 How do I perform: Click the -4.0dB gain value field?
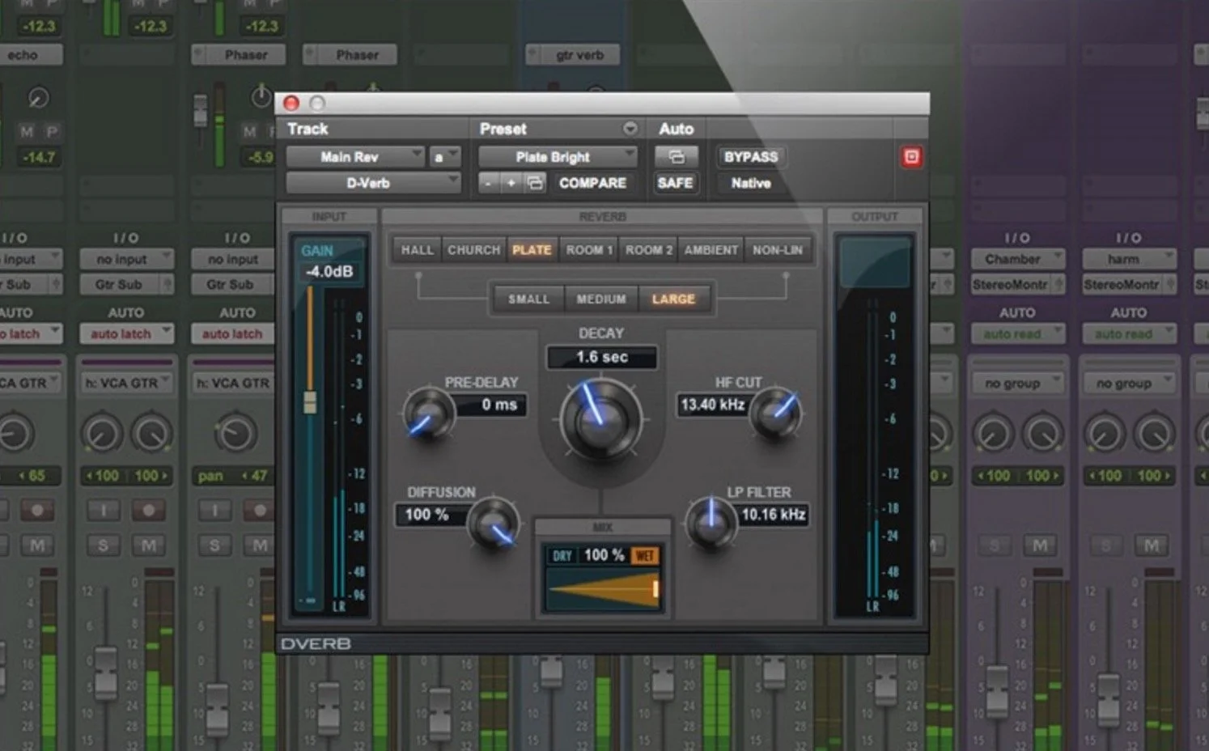(x=329, y=272)
